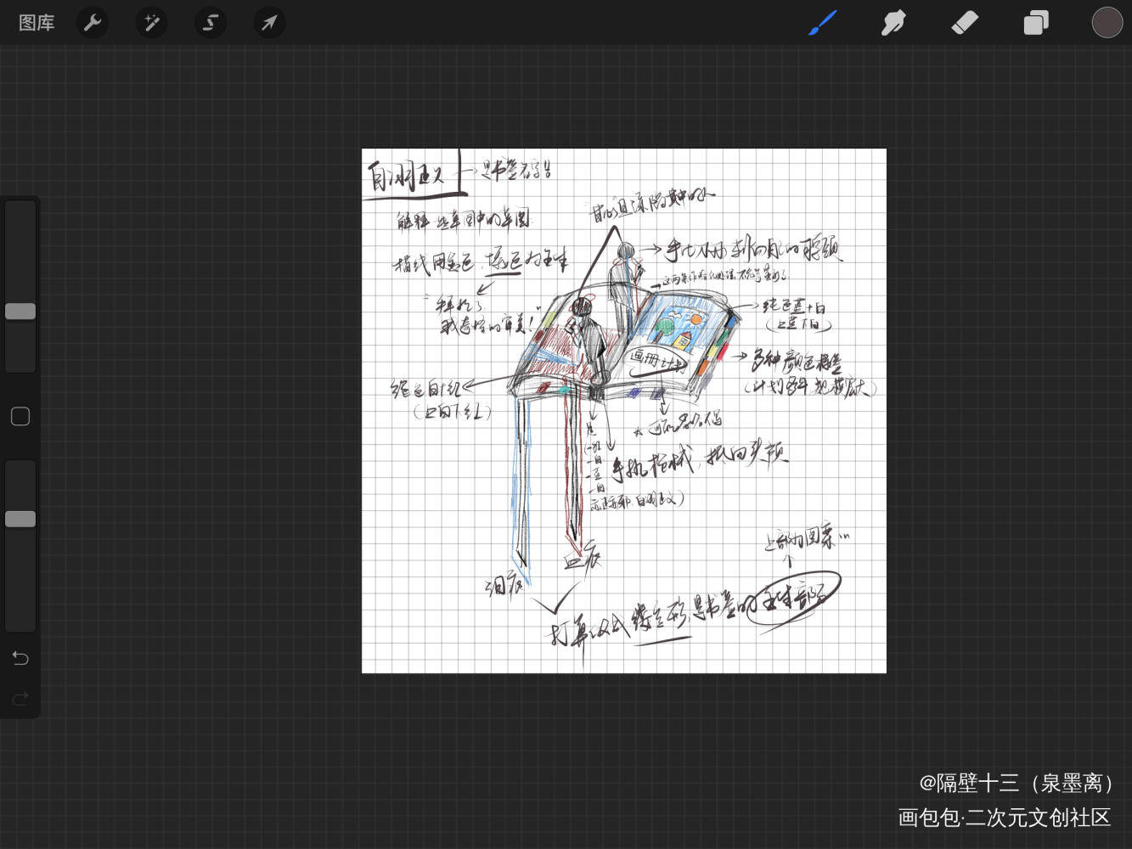Select the Brush tool
The width and height of the screenshot is (1132, 849).
(822, 23)
